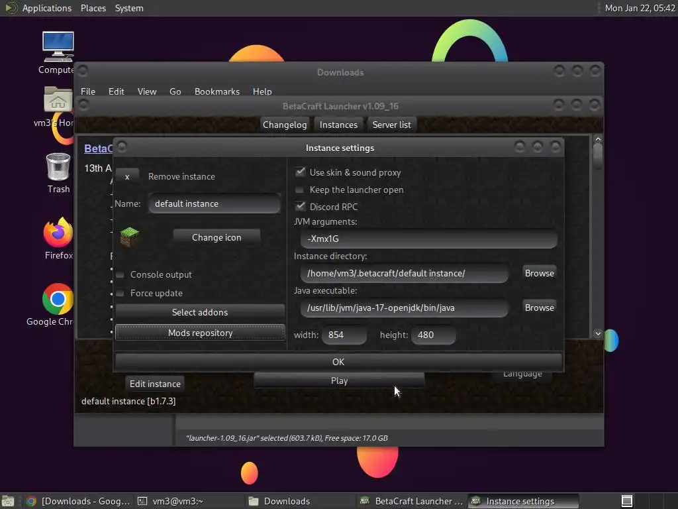Switch to the Changelog tab

tap(285, 125)
